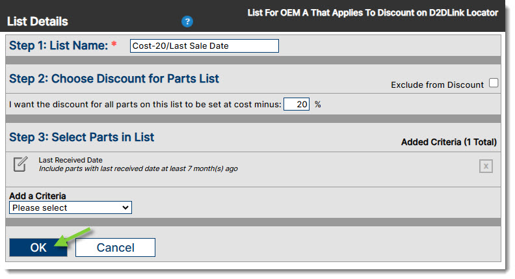Dismiss the dialog with the Cancel button
The height and width of the screenshot is (279, 515).
115,247
